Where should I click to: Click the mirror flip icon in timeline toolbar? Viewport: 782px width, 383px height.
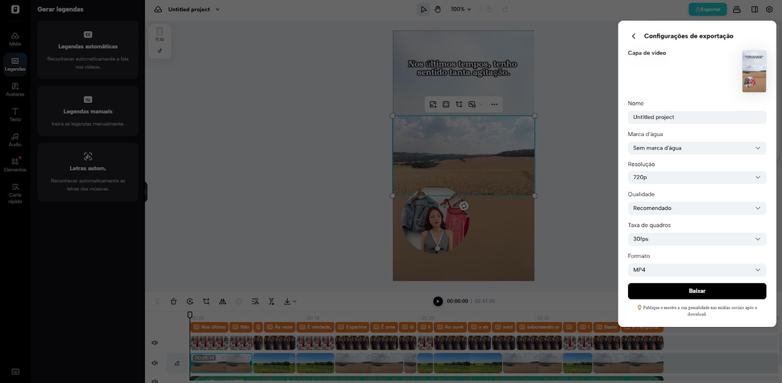point(222,301)
